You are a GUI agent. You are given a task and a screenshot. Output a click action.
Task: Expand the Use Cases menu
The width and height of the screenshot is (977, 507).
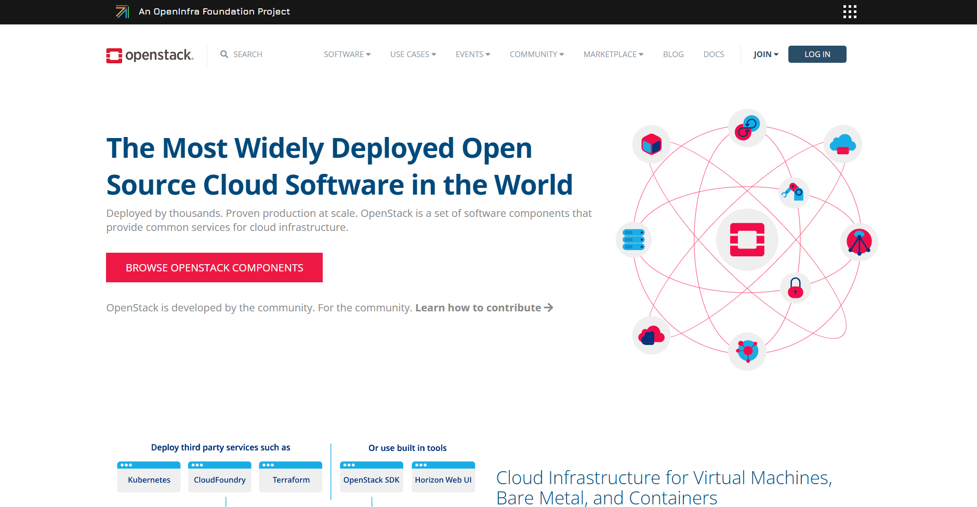pos(413,54)
